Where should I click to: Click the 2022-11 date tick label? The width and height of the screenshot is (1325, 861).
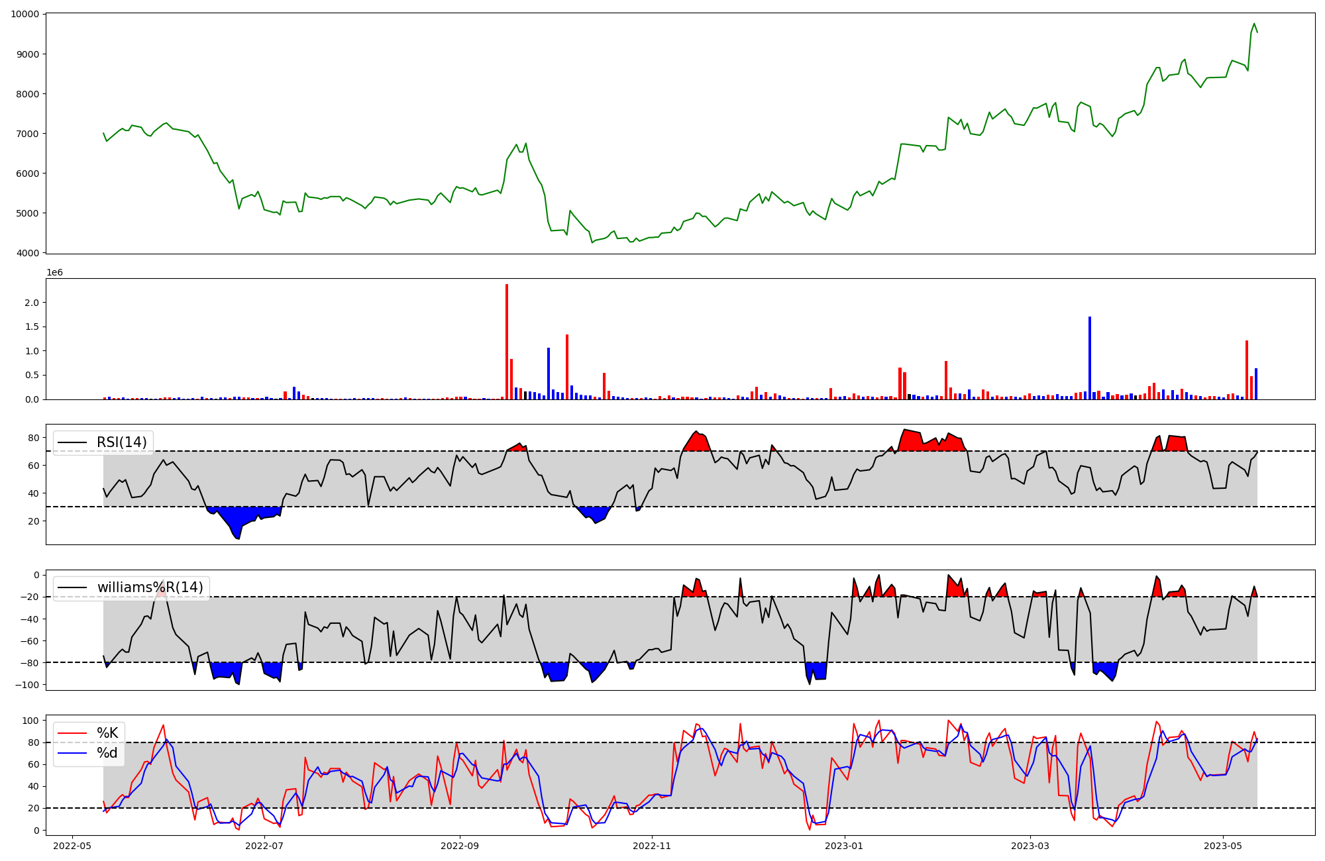click(x=652, y=846)
